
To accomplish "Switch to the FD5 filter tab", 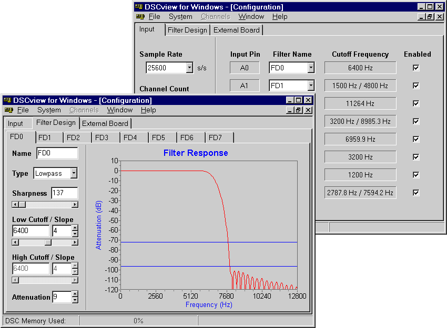I will click(163, 137).
